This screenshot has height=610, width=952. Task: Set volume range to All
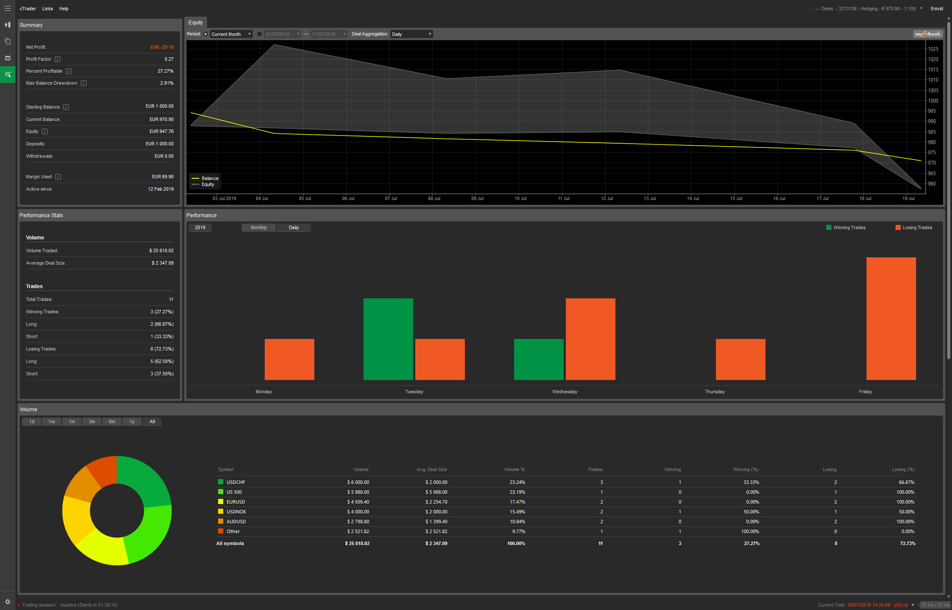coord(152,422)
